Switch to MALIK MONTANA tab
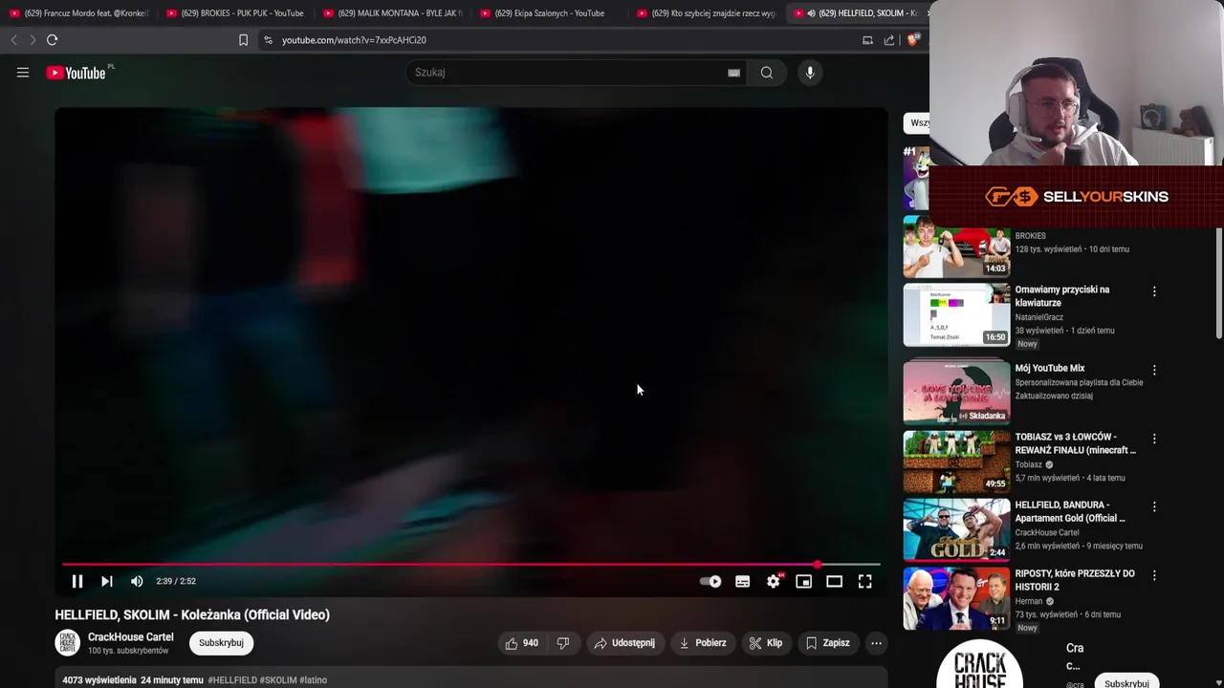This screenshot has width=1224, height=688. coord(392,13)
